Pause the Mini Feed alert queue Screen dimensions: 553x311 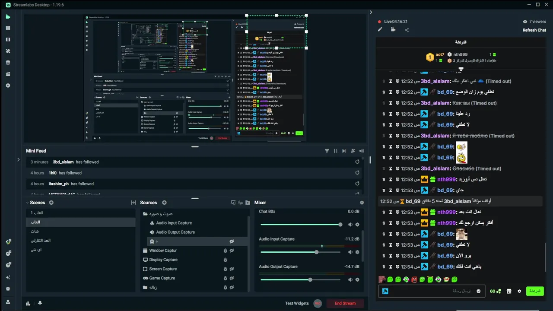coord(336,151)
